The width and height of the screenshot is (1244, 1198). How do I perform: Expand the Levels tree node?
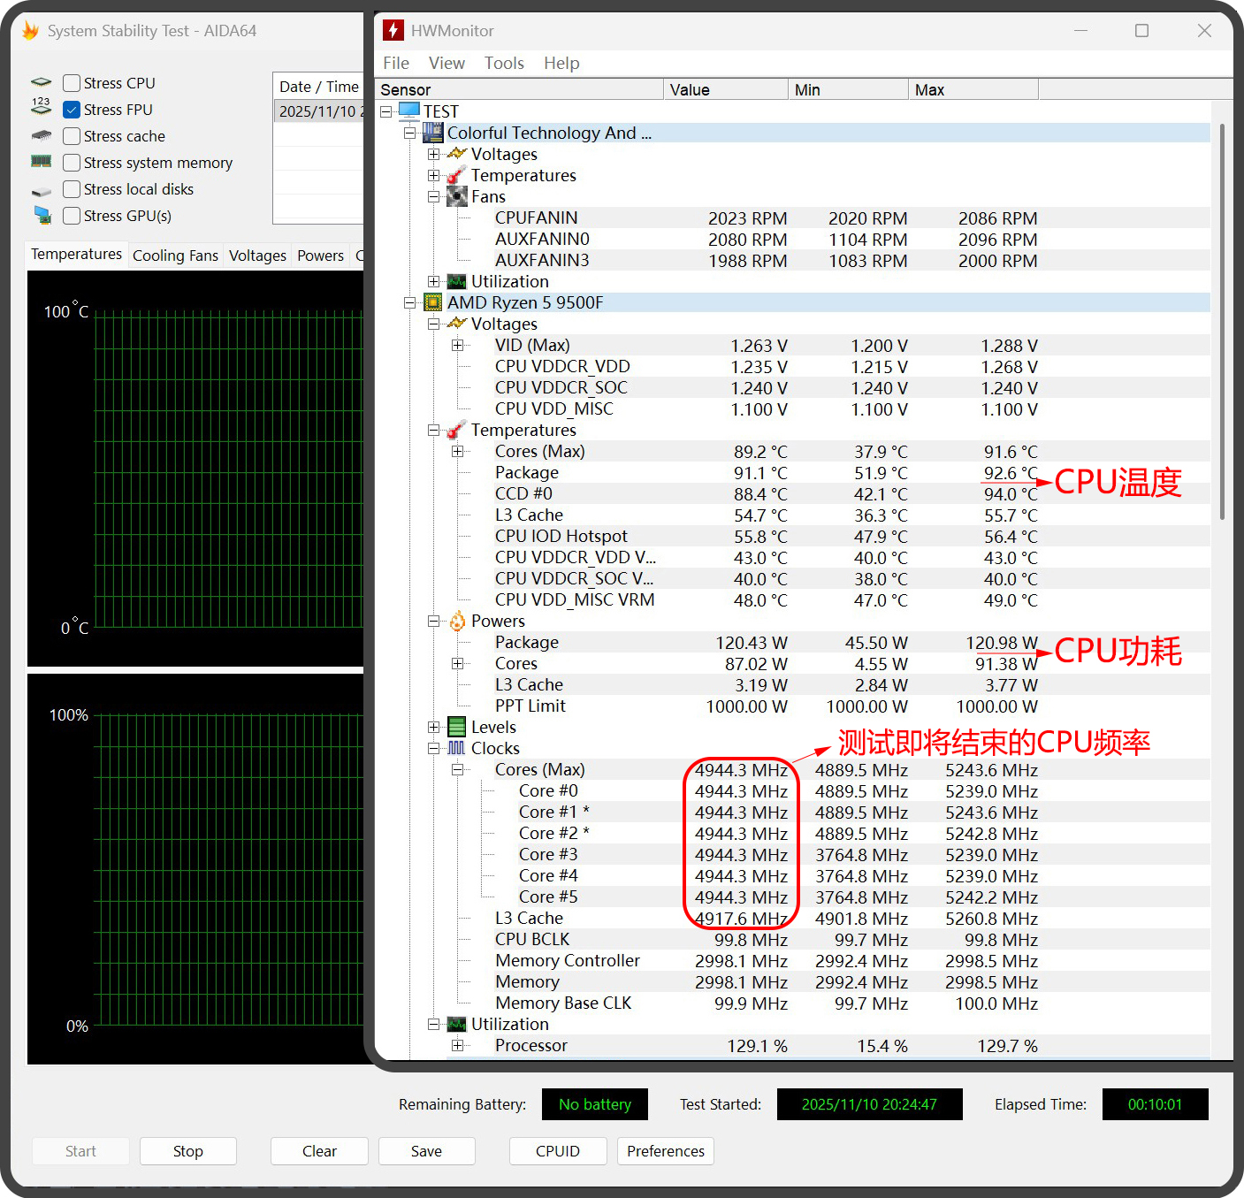coord(433,727)
